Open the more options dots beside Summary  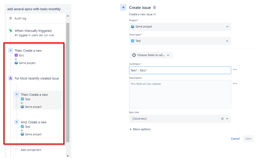(235, 69)
